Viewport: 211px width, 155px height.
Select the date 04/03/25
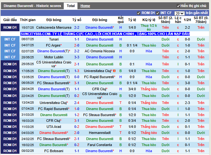[28, 133]
